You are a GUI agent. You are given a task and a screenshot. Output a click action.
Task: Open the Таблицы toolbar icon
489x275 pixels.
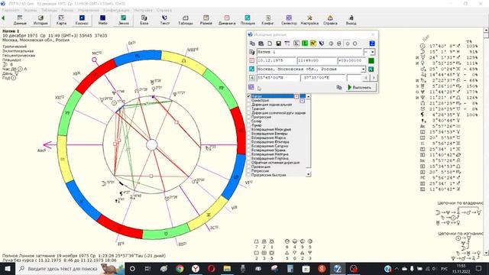185,21
